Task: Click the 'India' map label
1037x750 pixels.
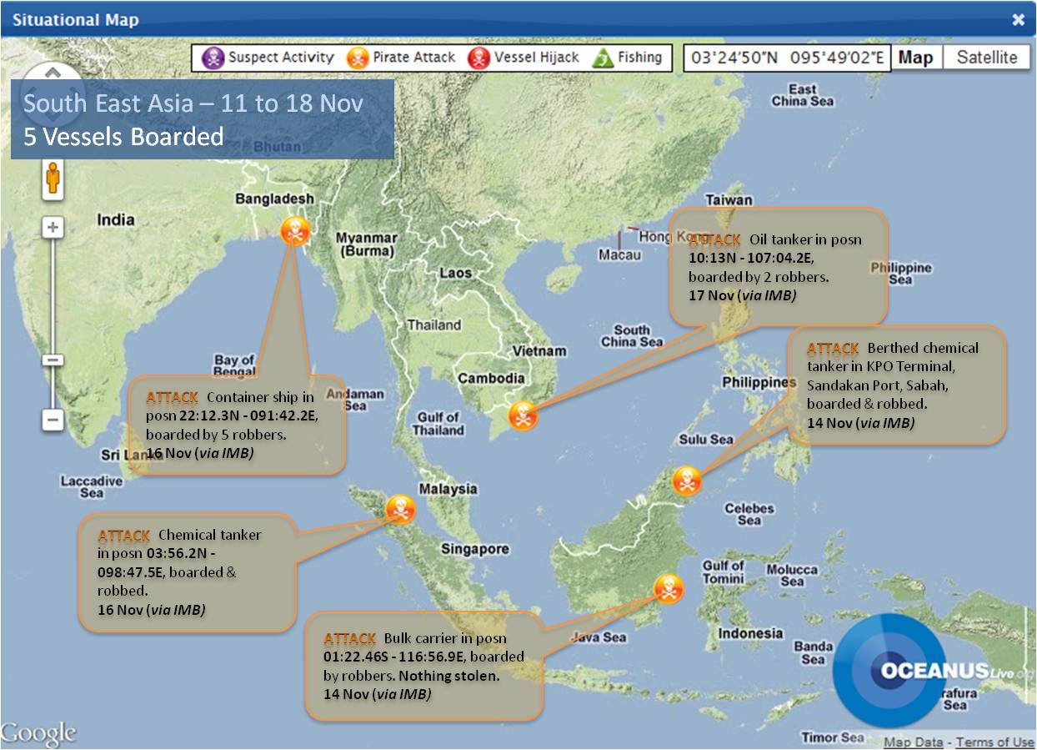Action: pos(115,219)
